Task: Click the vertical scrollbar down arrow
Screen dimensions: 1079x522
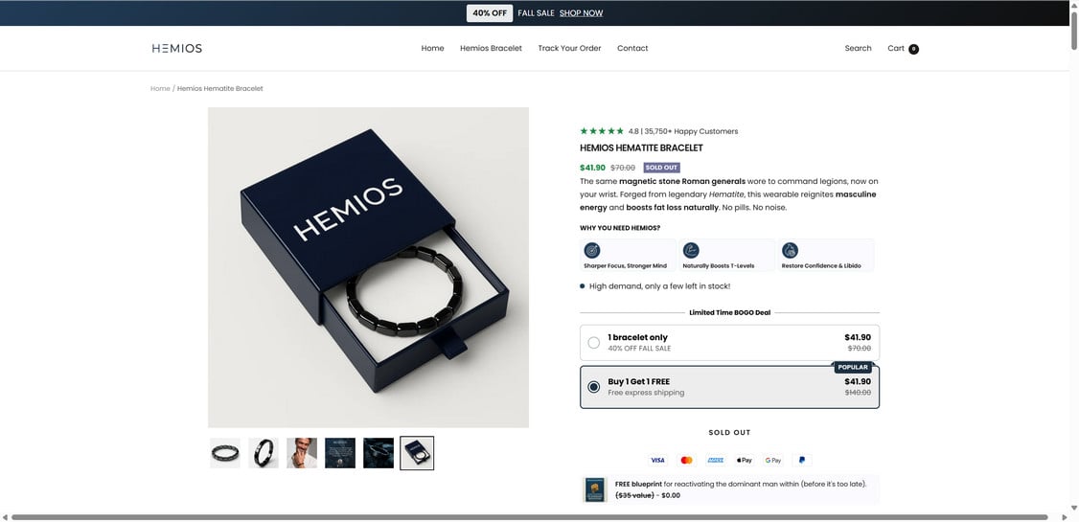Action: (x=1073, y=507)
